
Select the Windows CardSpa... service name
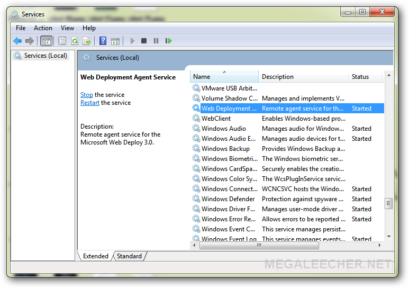click(229, 169)
